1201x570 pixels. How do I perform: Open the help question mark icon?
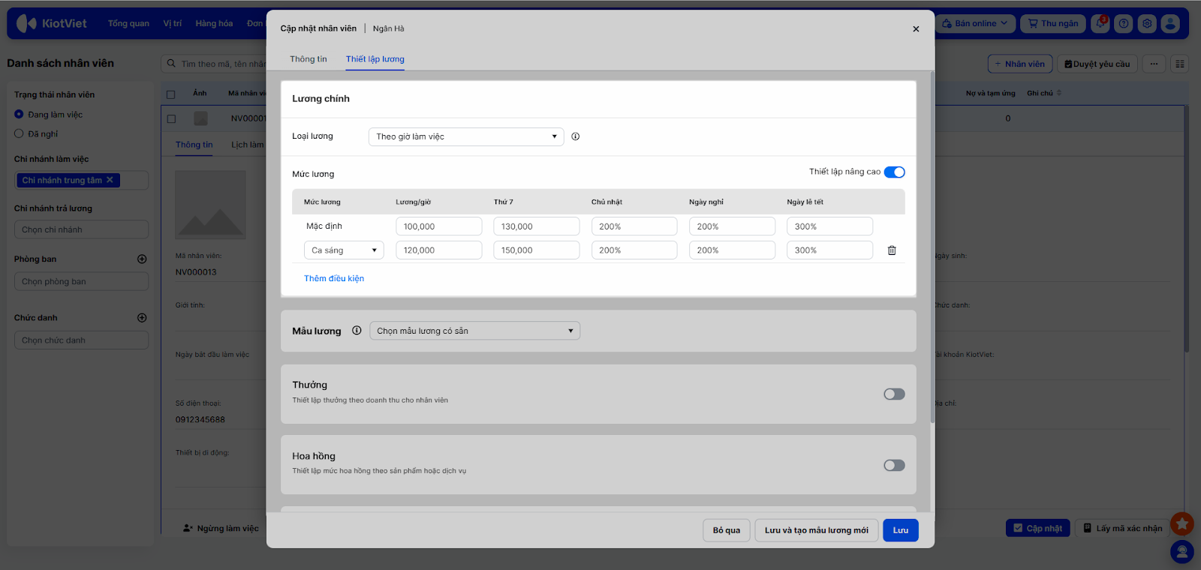click(x=1124, y=23)
